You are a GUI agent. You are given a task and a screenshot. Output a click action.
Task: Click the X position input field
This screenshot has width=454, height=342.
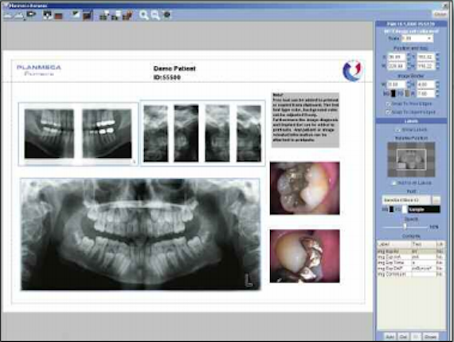(x=397, y=57)
